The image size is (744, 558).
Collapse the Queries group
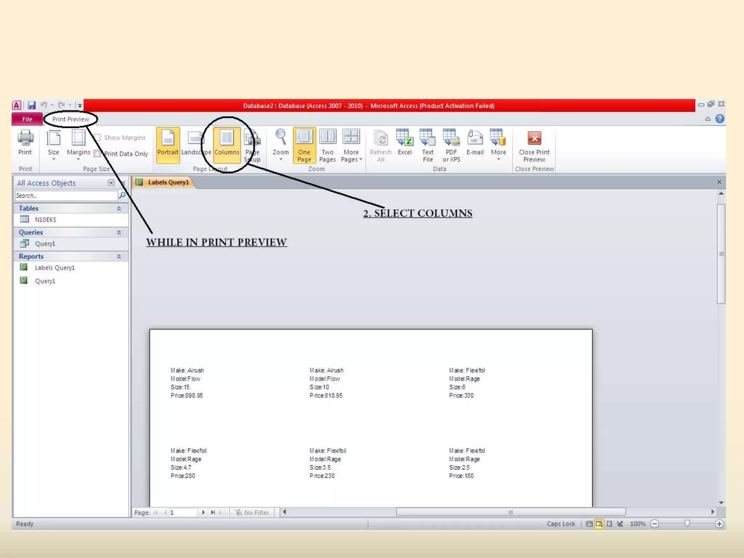119,232
